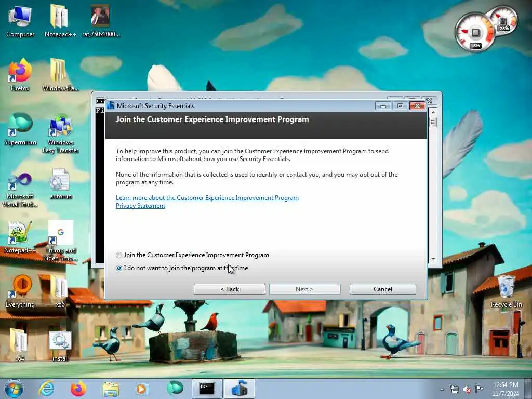Click the network tray icon
532x399 pixels.
pos(454,389)
